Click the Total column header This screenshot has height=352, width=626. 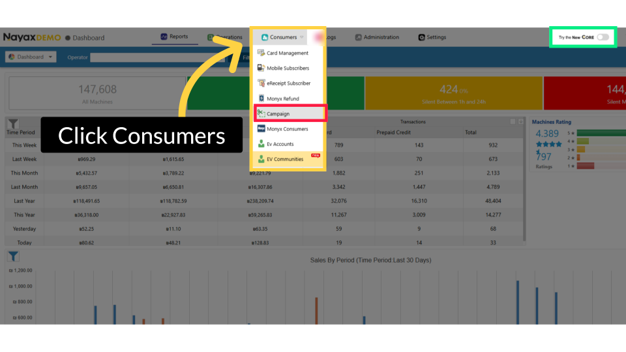471,132
